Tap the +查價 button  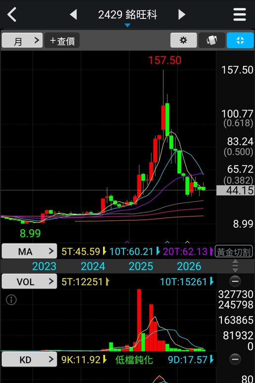click(x=62, y=40)
